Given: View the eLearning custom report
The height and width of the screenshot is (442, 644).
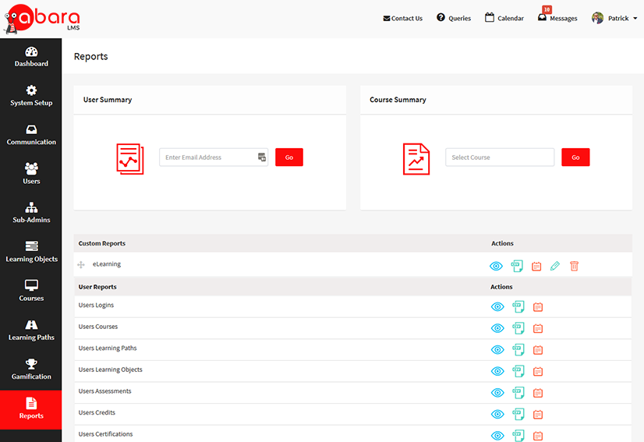Looking at the screenshot, I should 496,266.
